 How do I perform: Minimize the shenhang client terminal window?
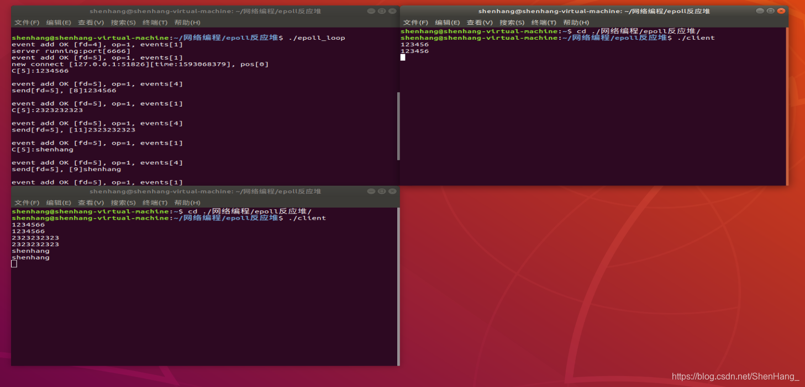(371, 191)
